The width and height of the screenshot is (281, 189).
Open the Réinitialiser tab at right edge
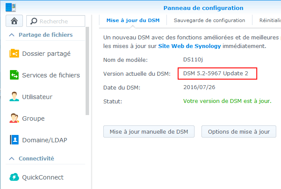(x=270, y=20)
